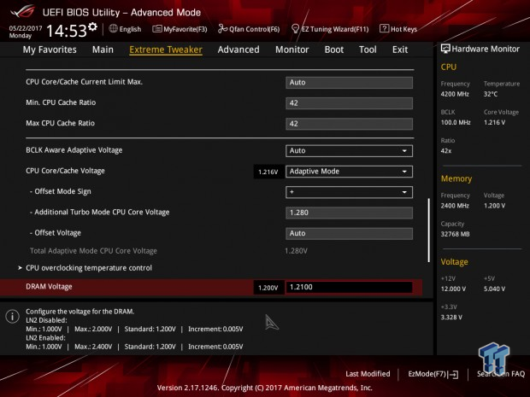Open the Tool tab
Viewport: 530px width, 397px height.
368,50
